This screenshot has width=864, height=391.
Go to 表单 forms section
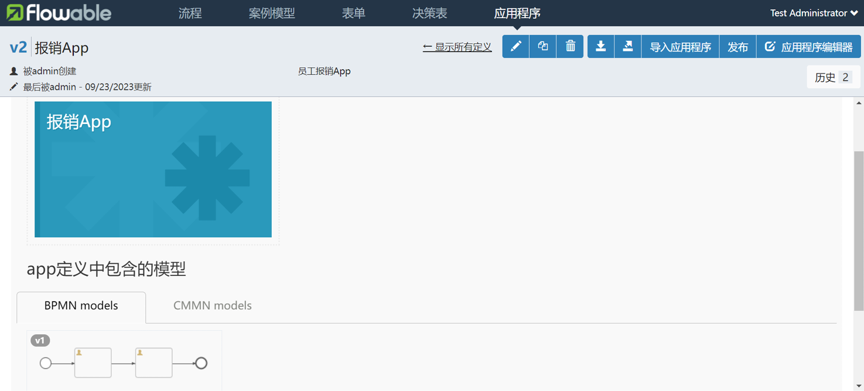tap(353, 13)
